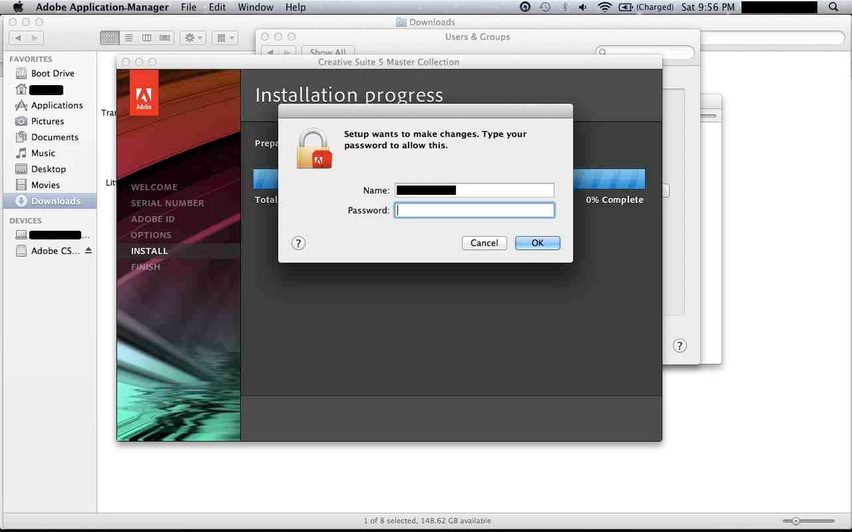Open Boot Drive in Finder sidebar
Screen dimensions: 852x532
pyautogui.click(x=50, y=73)
